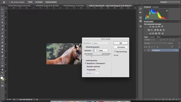The image size is (181, 102).
Task: Click the zoom percentage field in status bar
Action: pyautogui.click(x=9, y=99)
